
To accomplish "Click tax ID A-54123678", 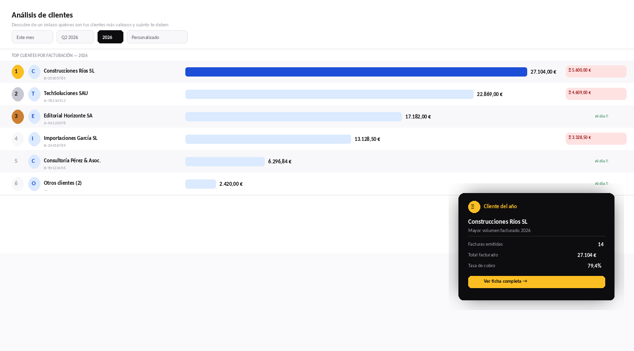I will point(55,123).
